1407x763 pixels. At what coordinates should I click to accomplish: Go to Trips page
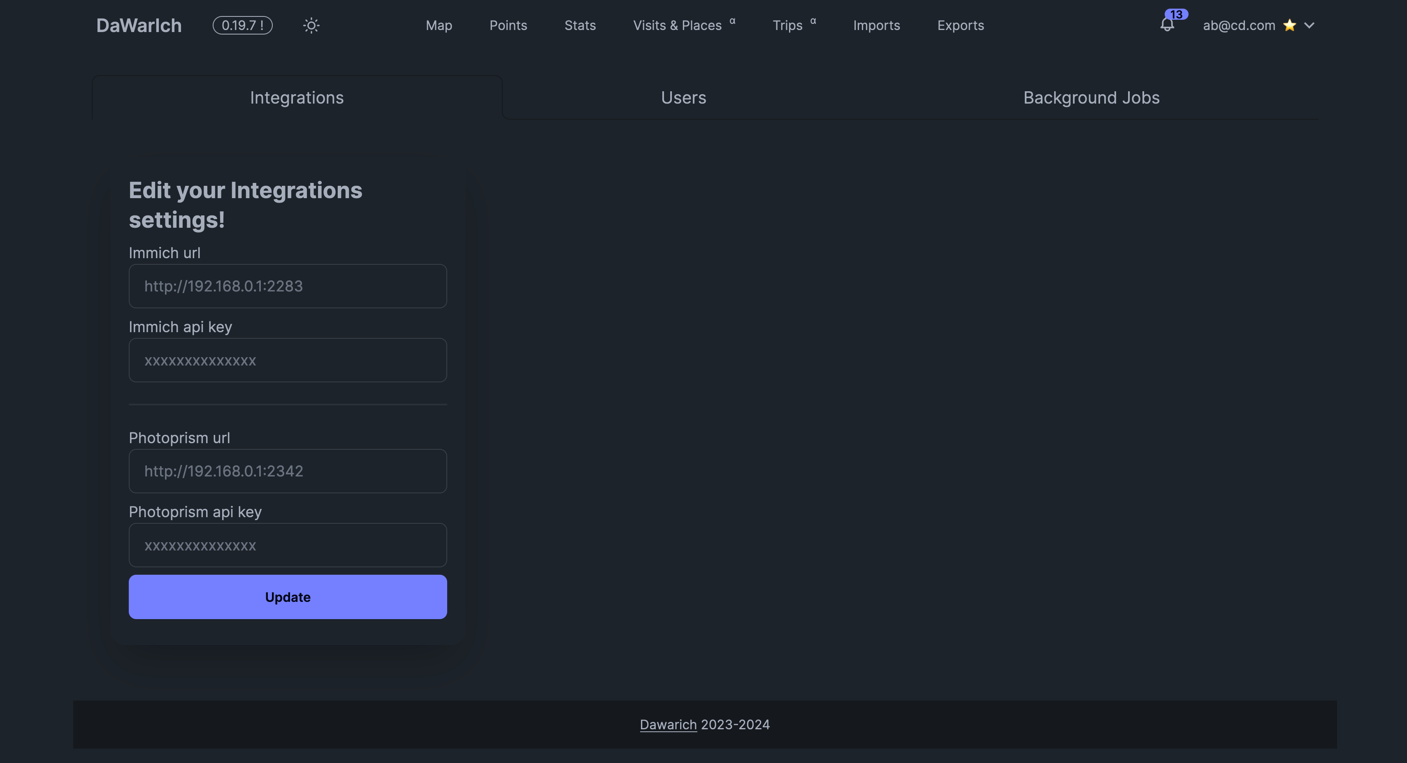coord(787,25)
